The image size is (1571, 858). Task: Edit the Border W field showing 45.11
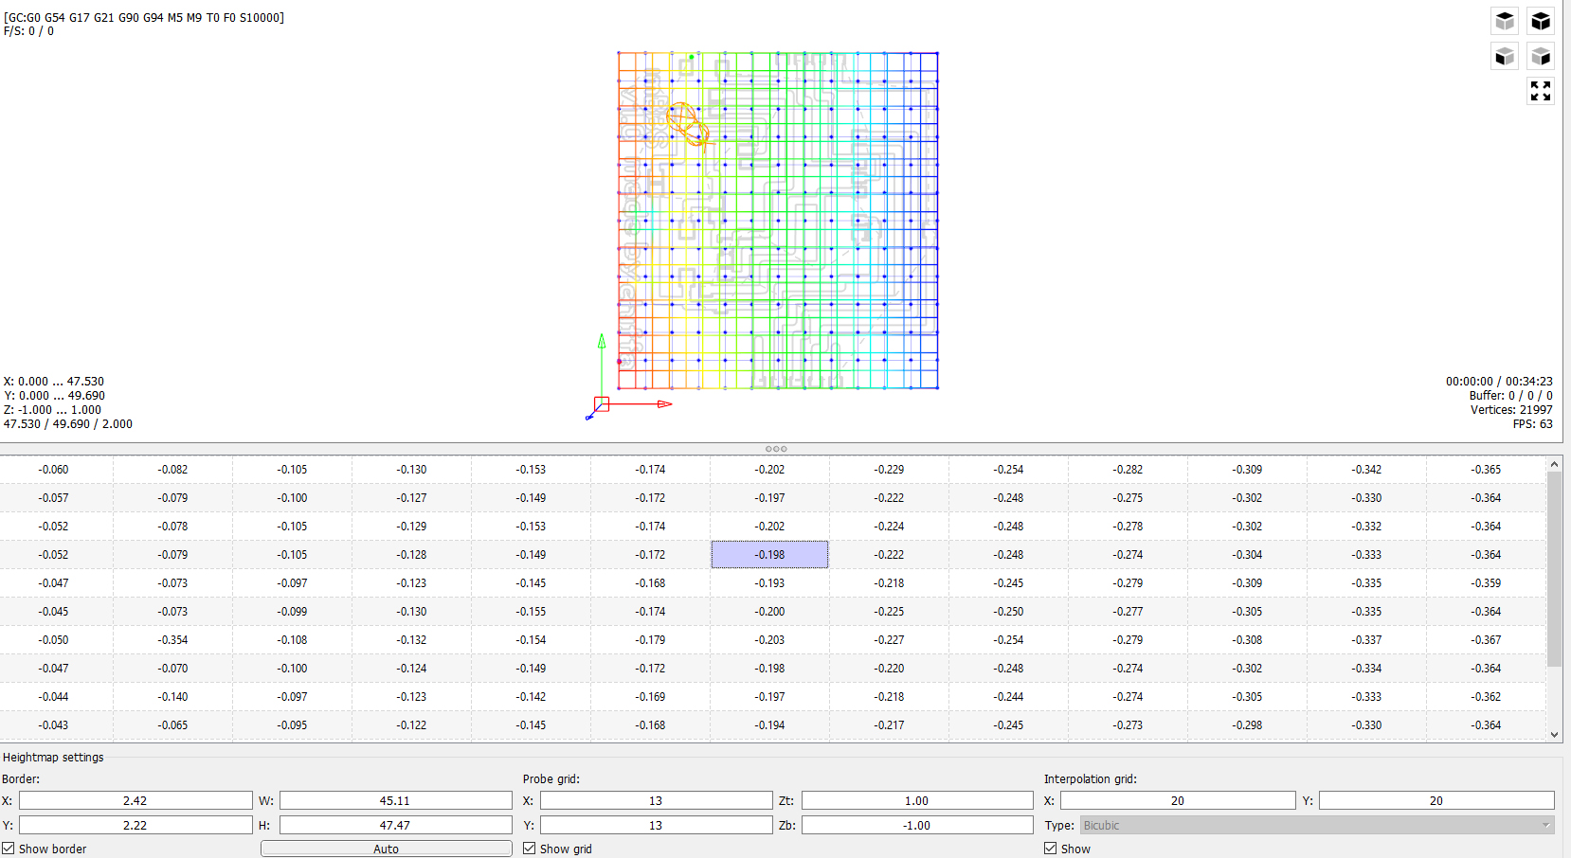tap(395, 800)
